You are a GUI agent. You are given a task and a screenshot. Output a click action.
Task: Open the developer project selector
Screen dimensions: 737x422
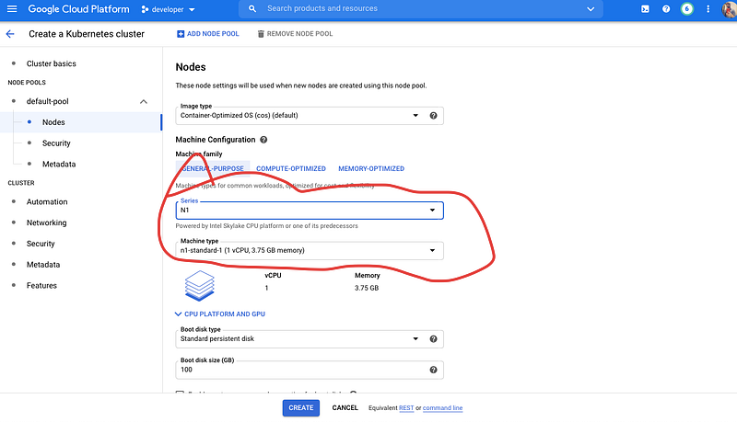(x=169, y=9)
